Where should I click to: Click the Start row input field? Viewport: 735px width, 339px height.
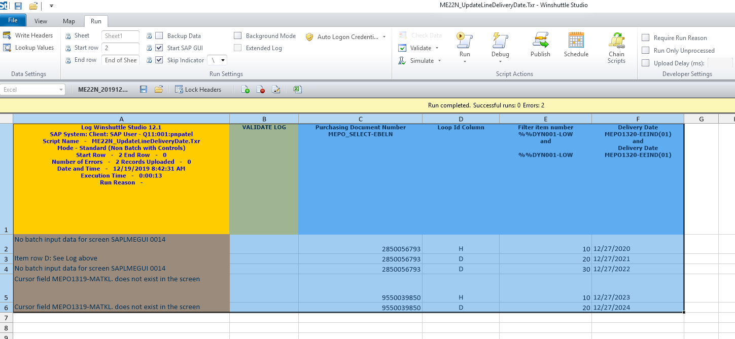(x=120, y=48)
